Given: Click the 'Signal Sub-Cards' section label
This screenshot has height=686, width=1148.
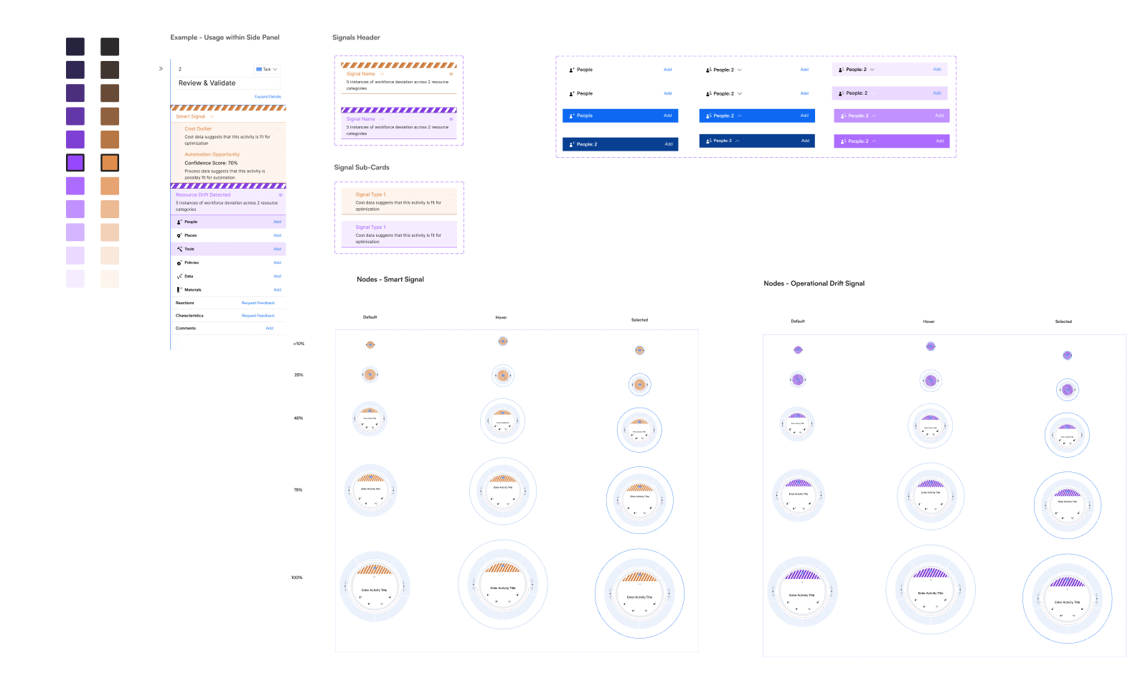Looking at the screenshot, I should [x=362, y=167].
